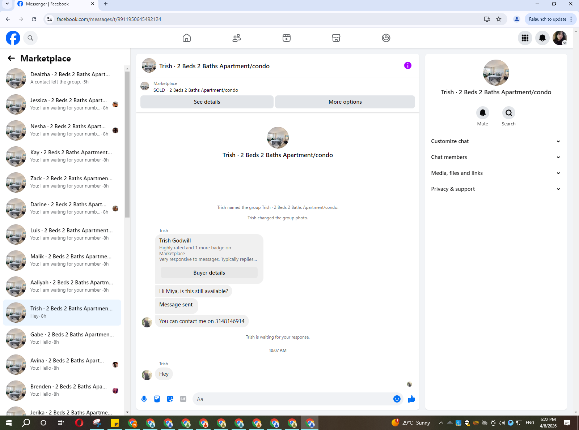Go to the Home feed icon

click(x=187, y=38)
